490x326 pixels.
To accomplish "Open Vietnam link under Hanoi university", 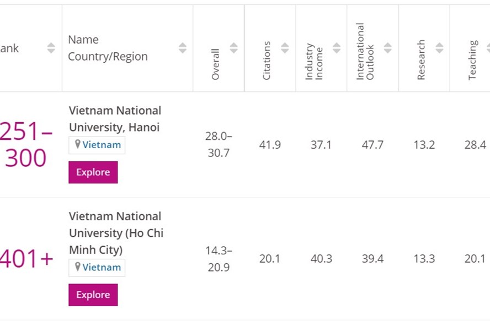I will click(x=102, y=145).
